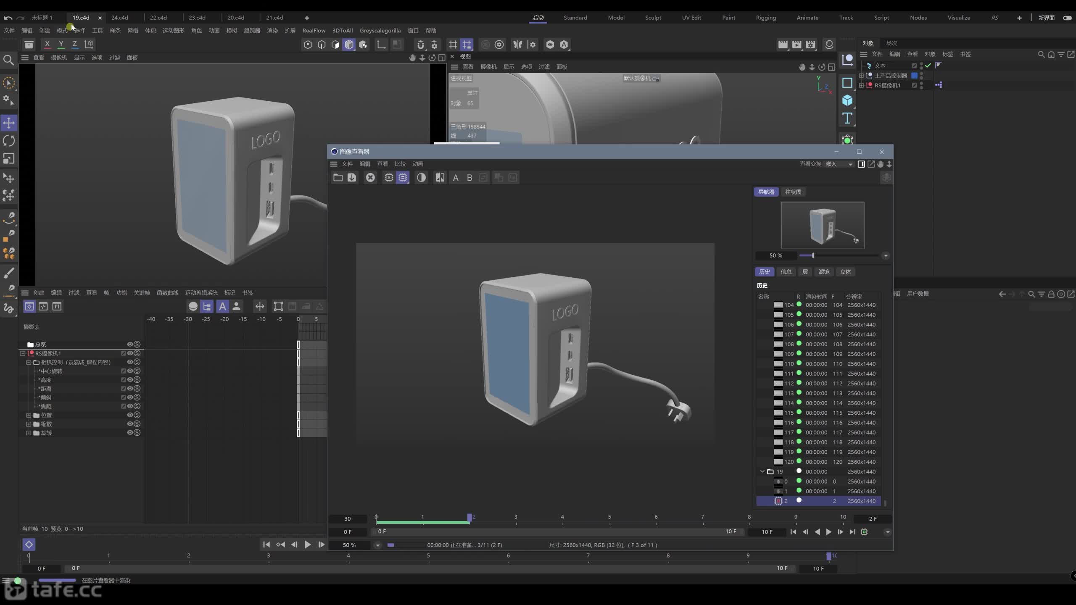Screen dimensions: 1076x605
Task: Switch to 24.c4d document tab
Action: click(119, 18)
